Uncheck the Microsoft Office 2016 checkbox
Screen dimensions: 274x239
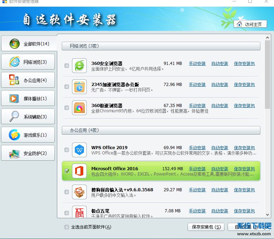[67, 171]
